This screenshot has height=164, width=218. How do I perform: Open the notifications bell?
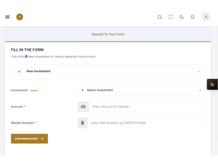click(193, 17)
